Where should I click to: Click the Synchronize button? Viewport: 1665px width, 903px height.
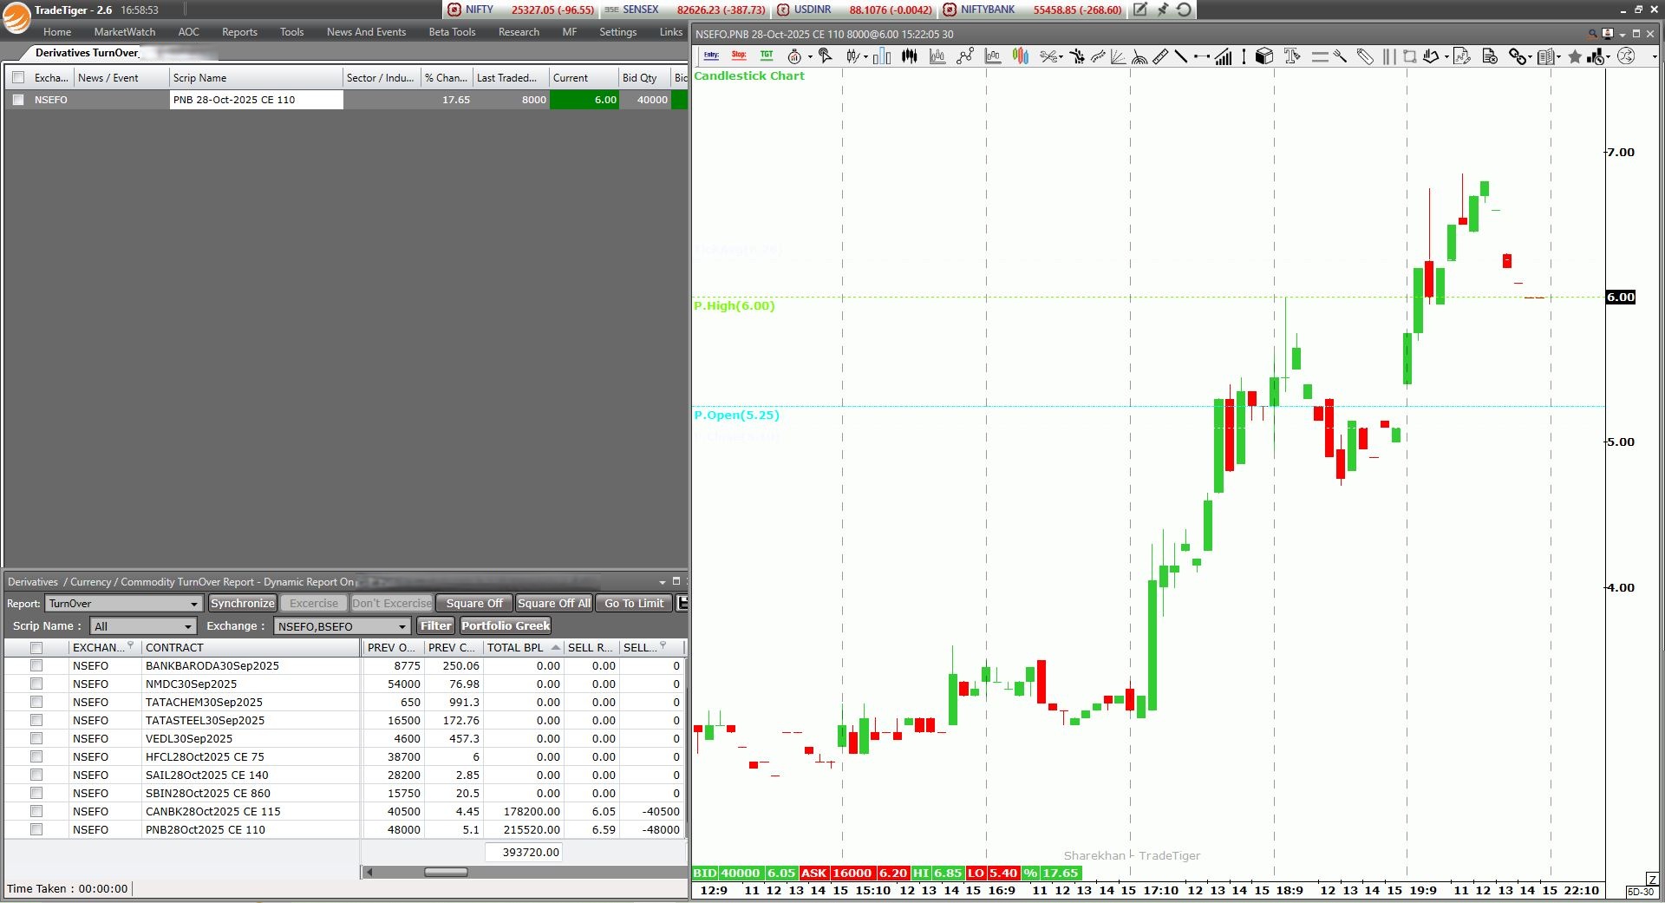243,604
